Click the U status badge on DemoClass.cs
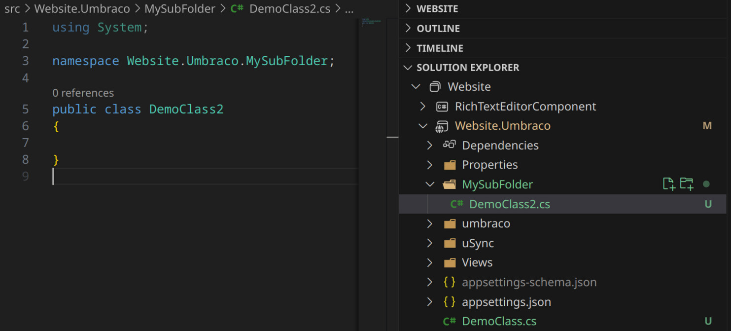Screen dimensions: 731x331 pos(708,321)
